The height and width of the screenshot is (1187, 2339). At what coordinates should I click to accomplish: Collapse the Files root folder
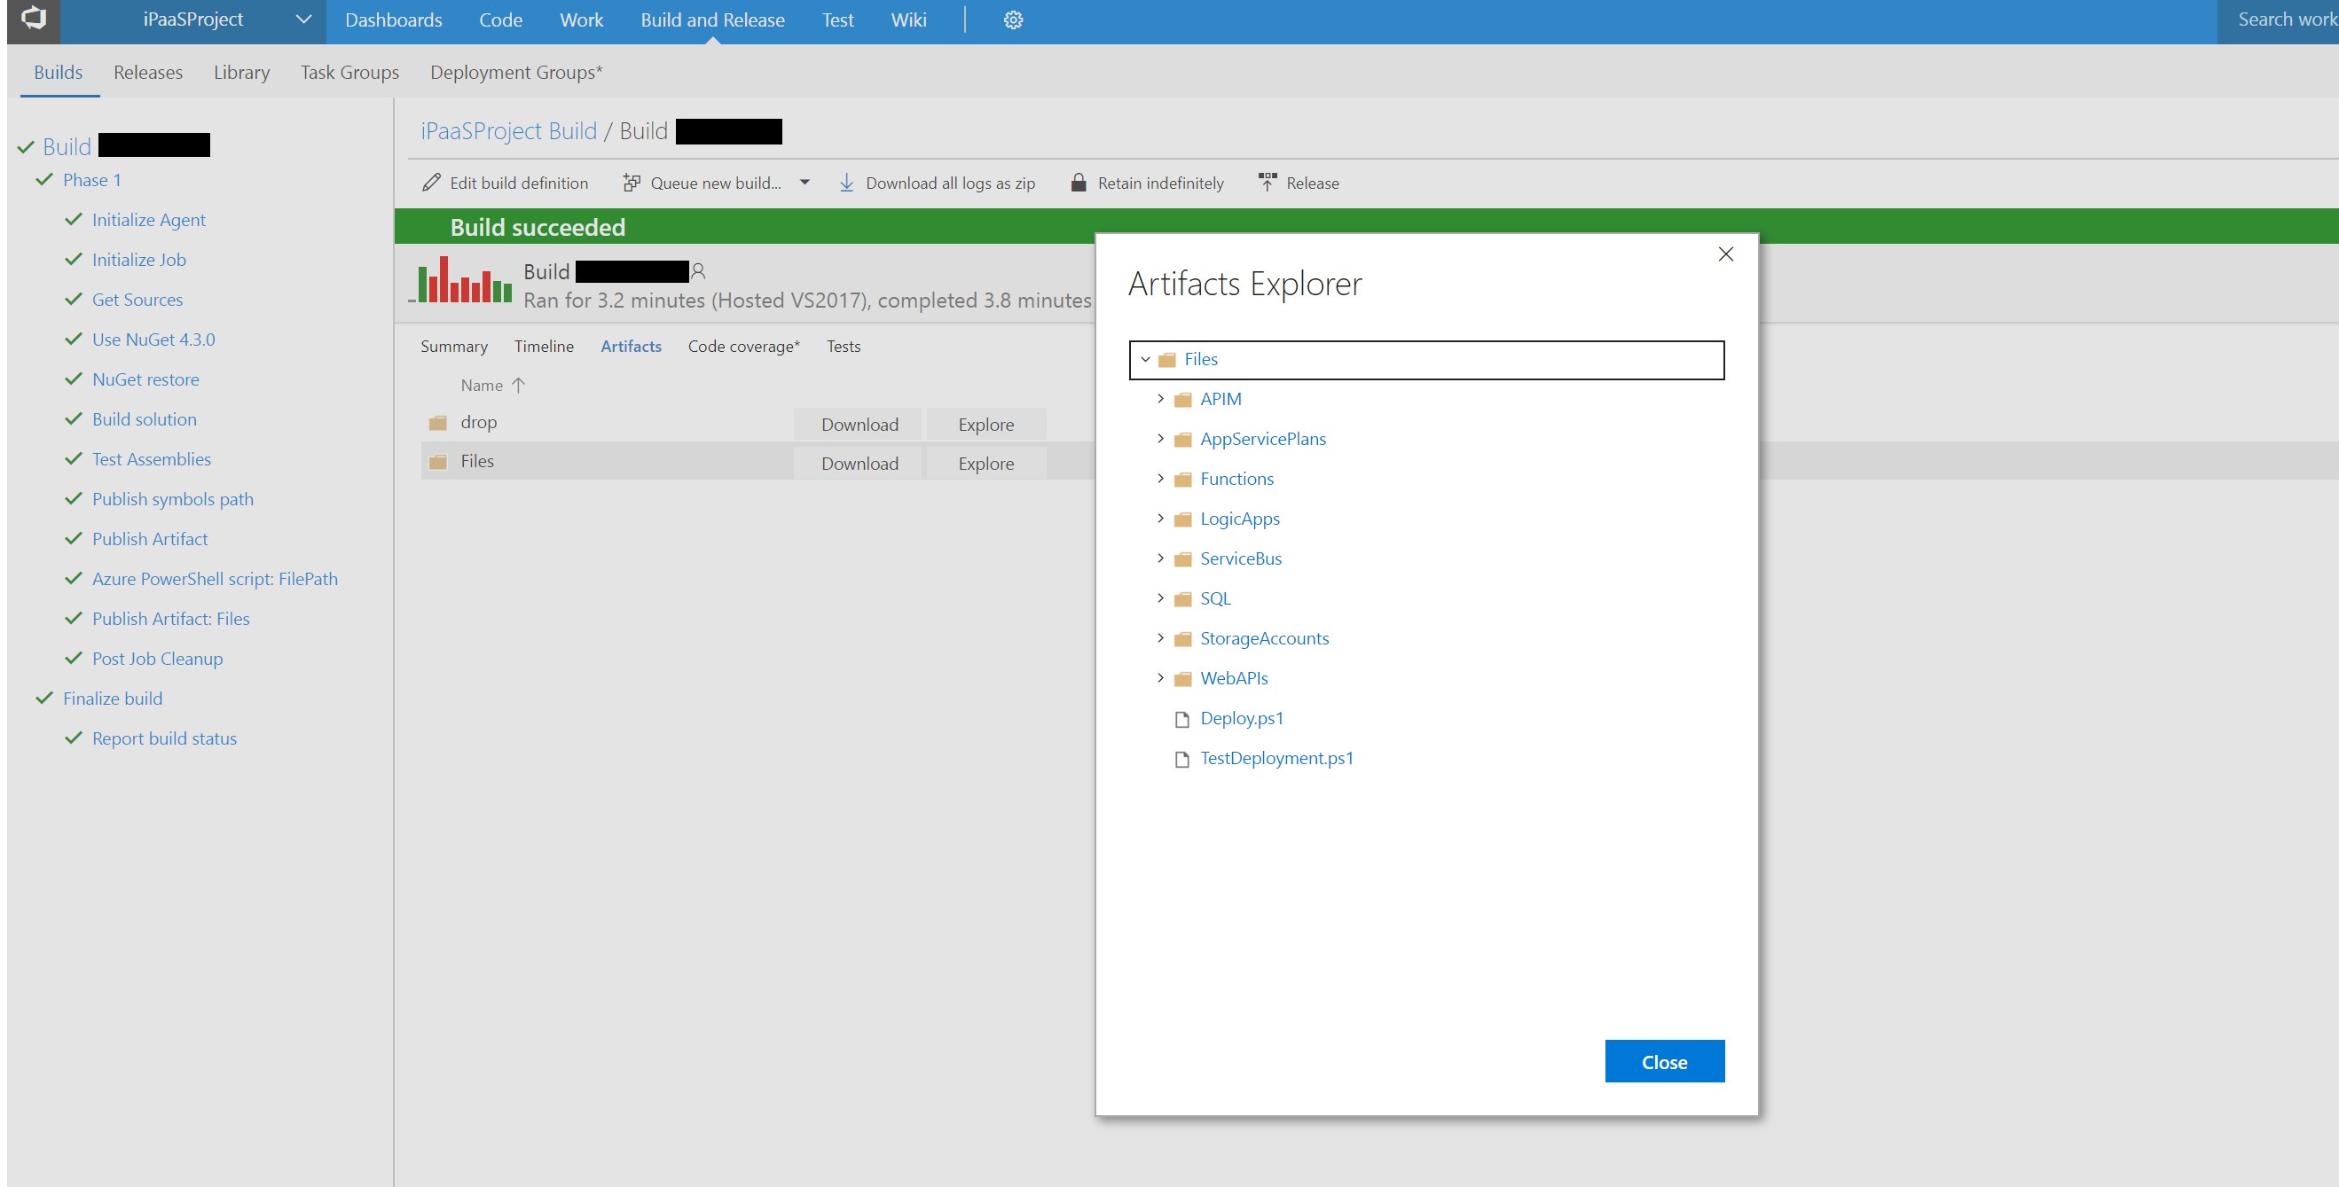(x=1145, y=359)
